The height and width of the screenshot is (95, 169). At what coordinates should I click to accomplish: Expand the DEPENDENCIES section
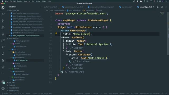pos(14,88)
